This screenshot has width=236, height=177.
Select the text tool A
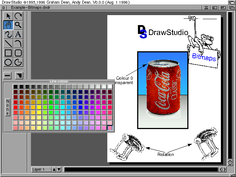(18, 34)
